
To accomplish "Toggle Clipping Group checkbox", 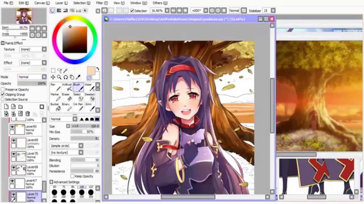I will 3,94.
